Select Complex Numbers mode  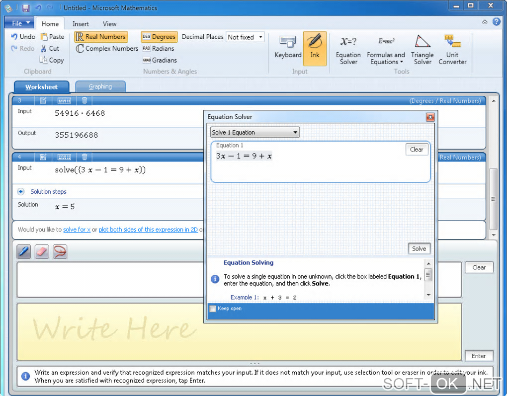pos(107,49)
